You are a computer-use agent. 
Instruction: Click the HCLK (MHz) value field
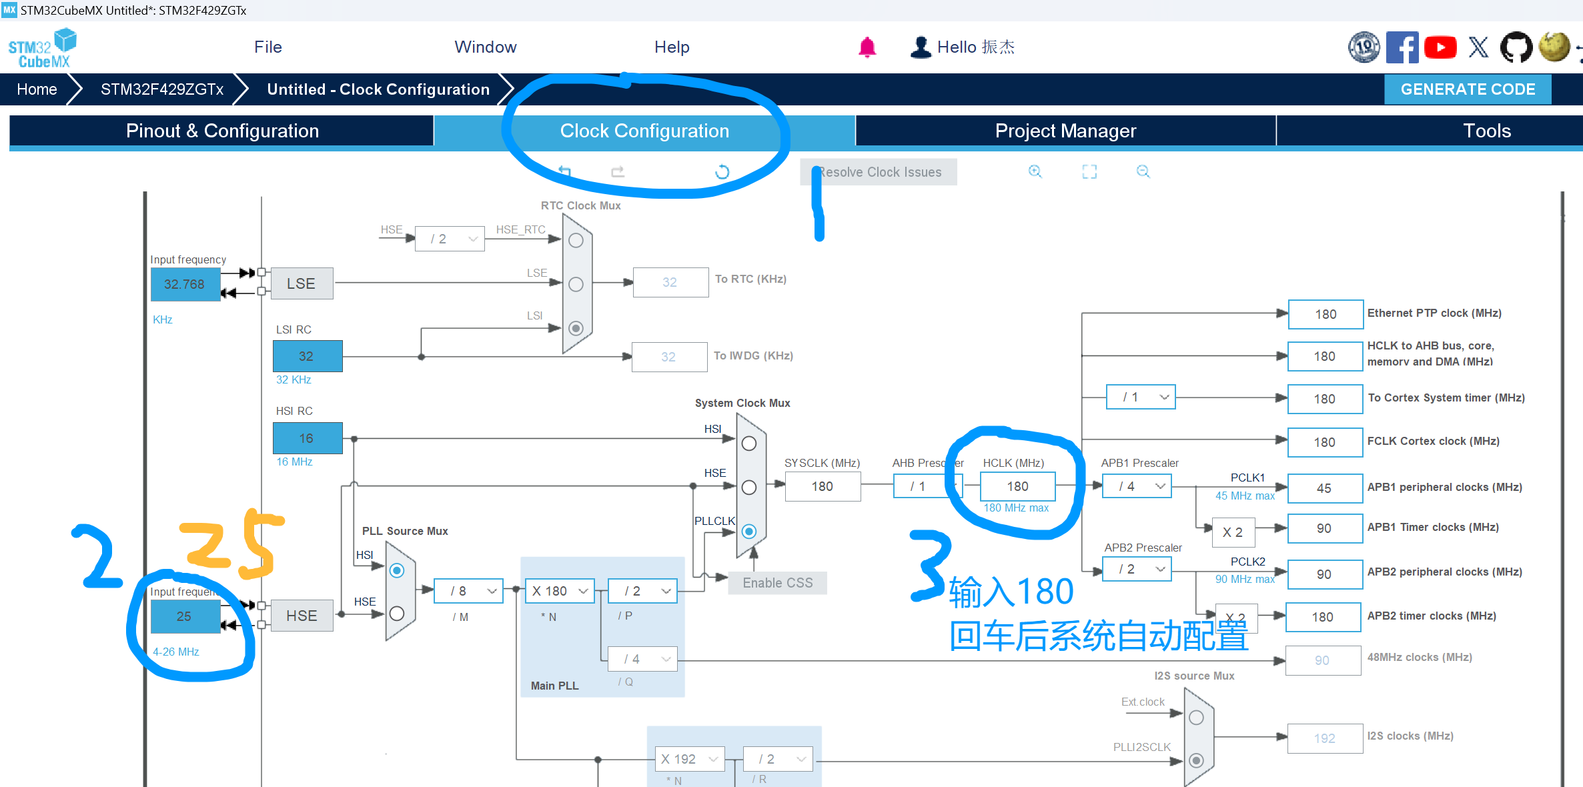[1017, 486]
